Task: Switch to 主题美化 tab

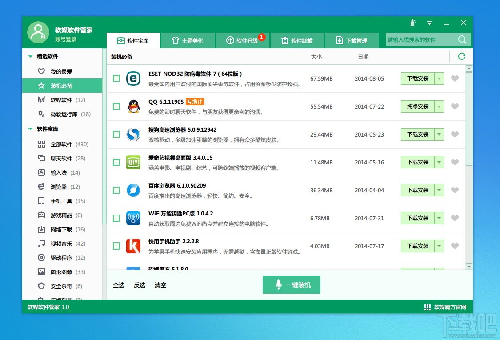Action: point(188,41)
